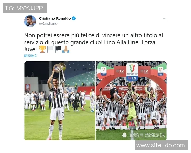
Task: Click the TIMVISION CUP logo in the right photo
Action: tap(132, 72)
